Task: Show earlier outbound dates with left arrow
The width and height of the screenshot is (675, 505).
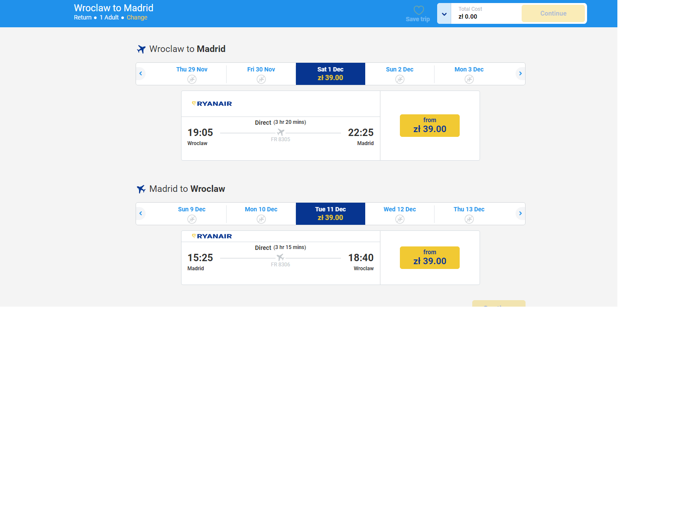Action: point(140,74)
